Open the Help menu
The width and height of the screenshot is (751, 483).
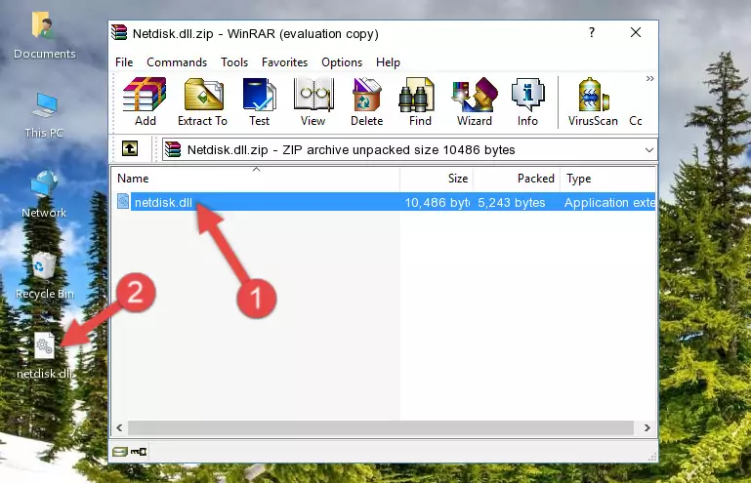point(388,62)
